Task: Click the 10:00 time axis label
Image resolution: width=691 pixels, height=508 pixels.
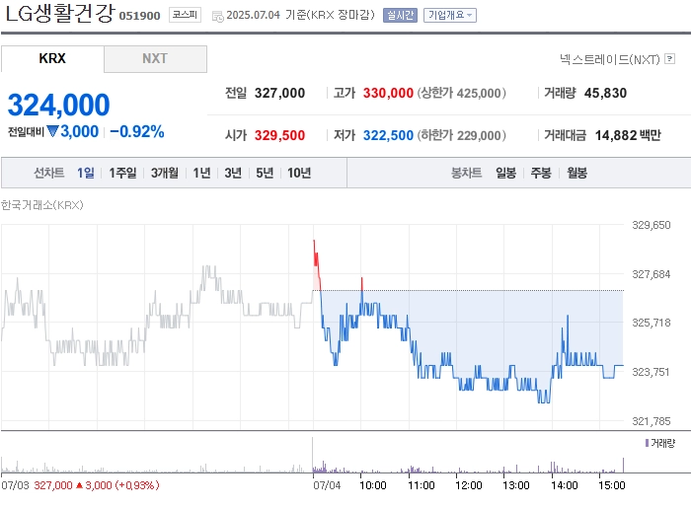Action: [x=373, y=485]
